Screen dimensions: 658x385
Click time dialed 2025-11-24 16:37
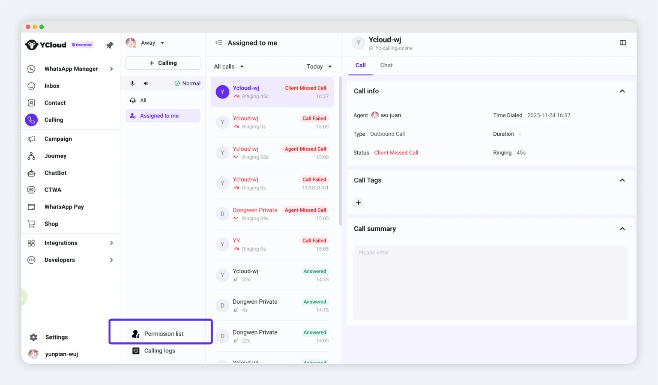pyautogui.click(x=549, y=115)
